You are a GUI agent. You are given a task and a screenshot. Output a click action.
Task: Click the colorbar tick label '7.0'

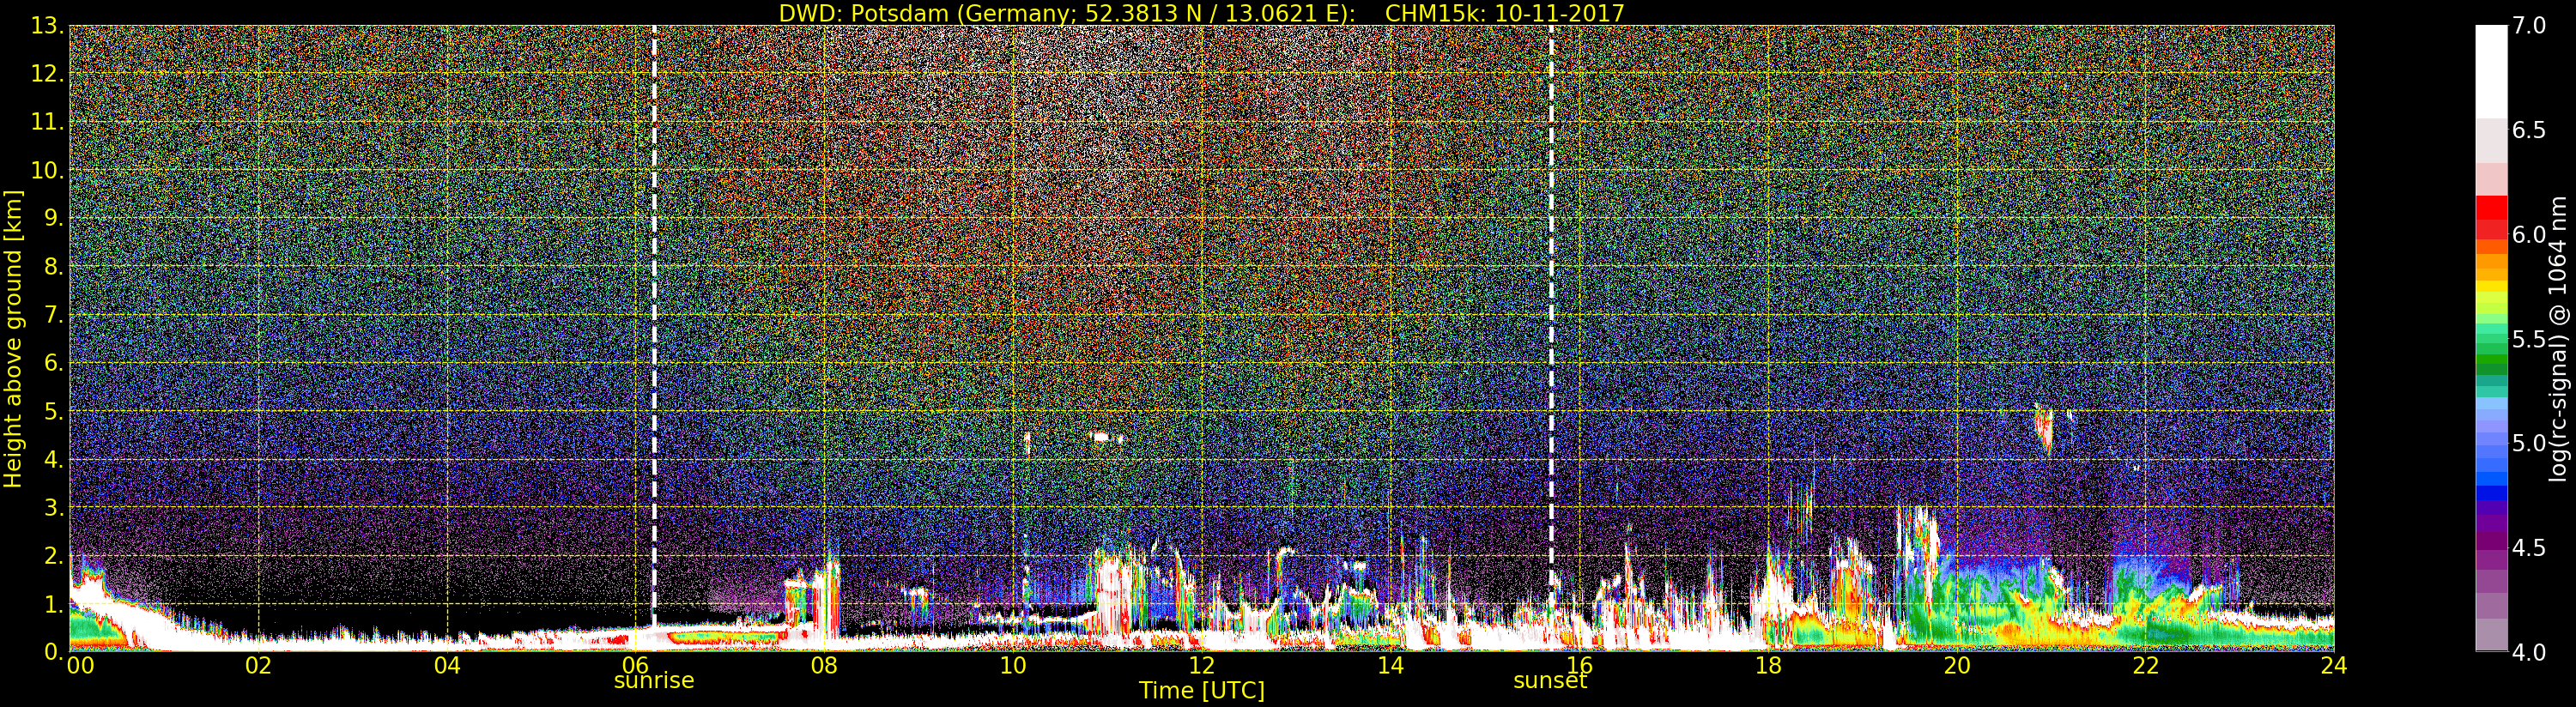point(2529,25)
